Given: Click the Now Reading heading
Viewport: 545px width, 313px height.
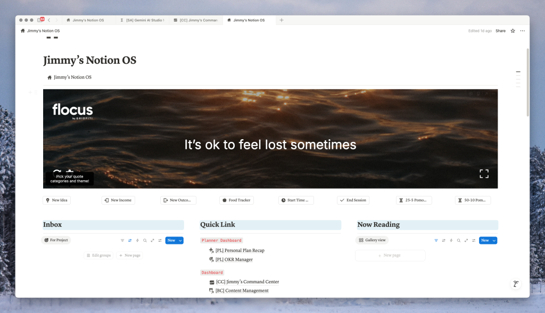Looking at the screenshot, I should pos(378,224).
